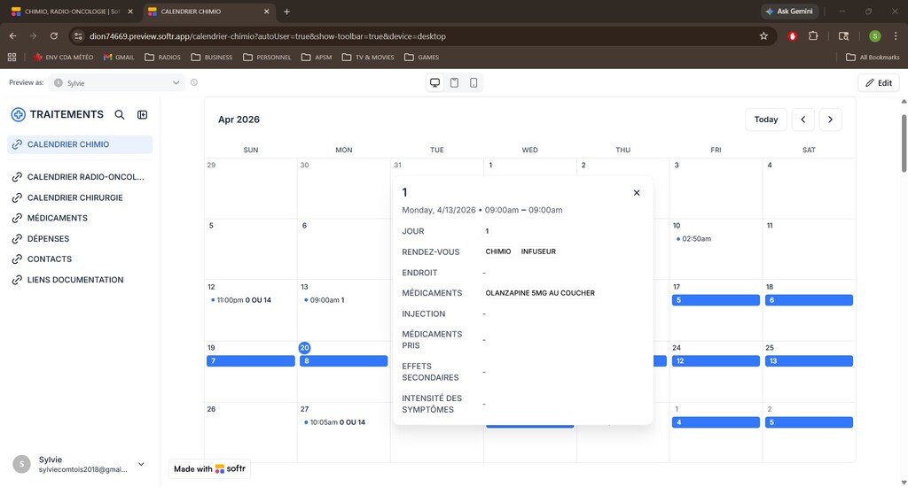Open the Preview as Sylvie dropdown
Viewport: 908px width, 487px height.
click(x=116, y=82)
